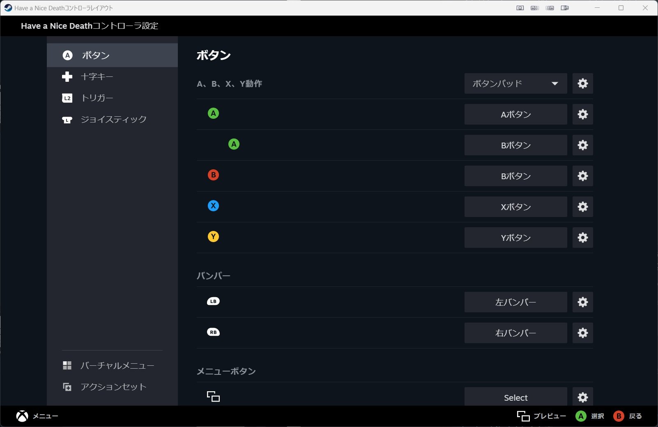Click the rightmost title bar display-mode icon

(x=565, y=8)
